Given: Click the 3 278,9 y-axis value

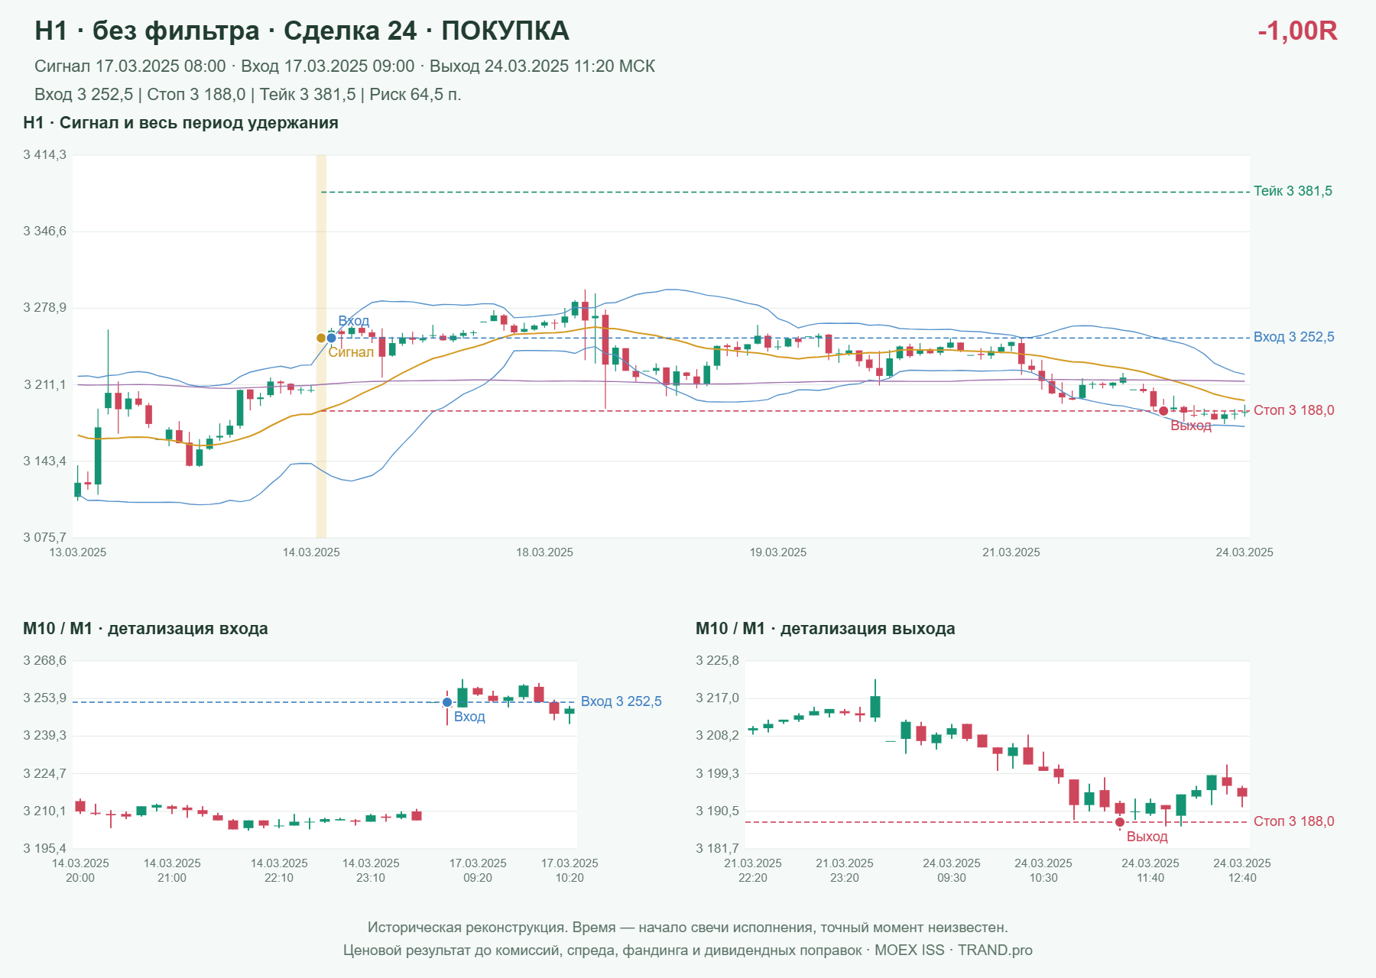Looking at the screenshot, I should click(x=44, y=307).
